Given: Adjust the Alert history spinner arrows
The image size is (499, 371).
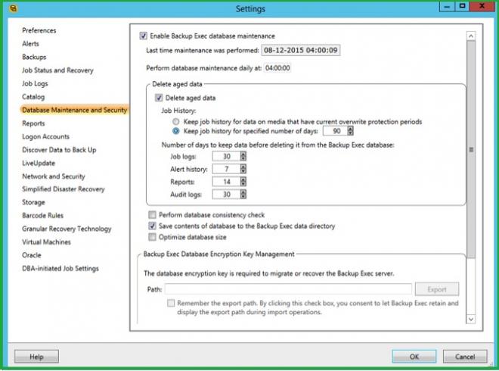Looking at the screenshot, I should (x=243, y=169).
